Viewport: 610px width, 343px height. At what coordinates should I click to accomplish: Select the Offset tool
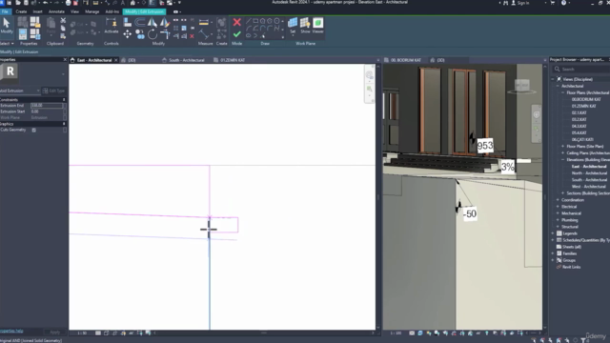click(x=140, y=23)
